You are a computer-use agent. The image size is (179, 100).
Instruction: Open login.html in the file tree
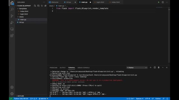click(31, 14)
